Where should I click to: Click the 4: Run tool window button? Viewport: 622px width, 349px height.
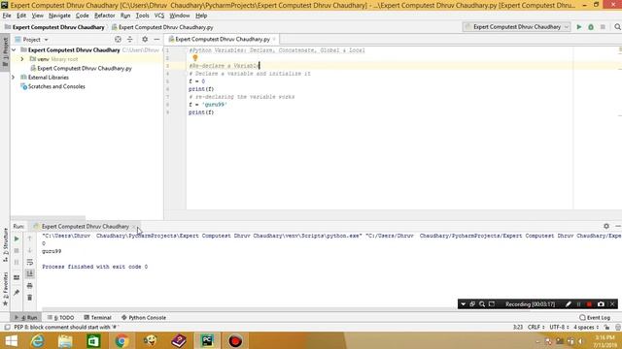click(26, 317)
